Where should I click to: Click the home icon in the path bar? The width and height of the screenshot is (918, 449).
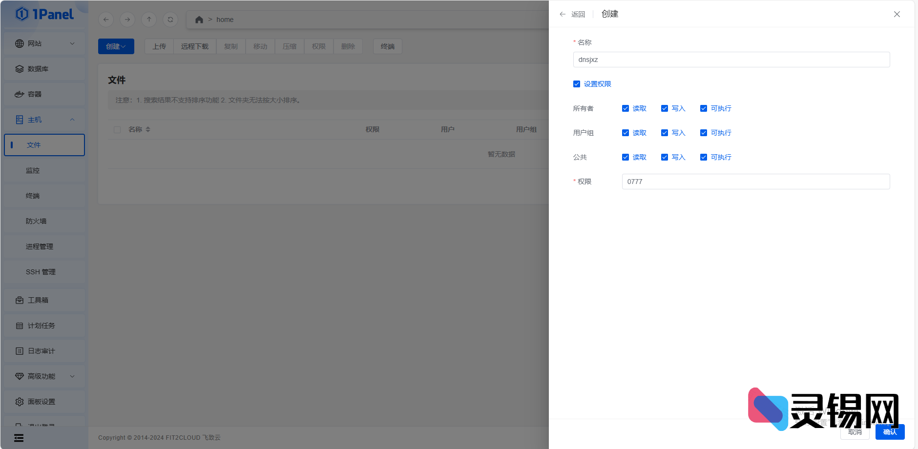(x=199, y=20)
